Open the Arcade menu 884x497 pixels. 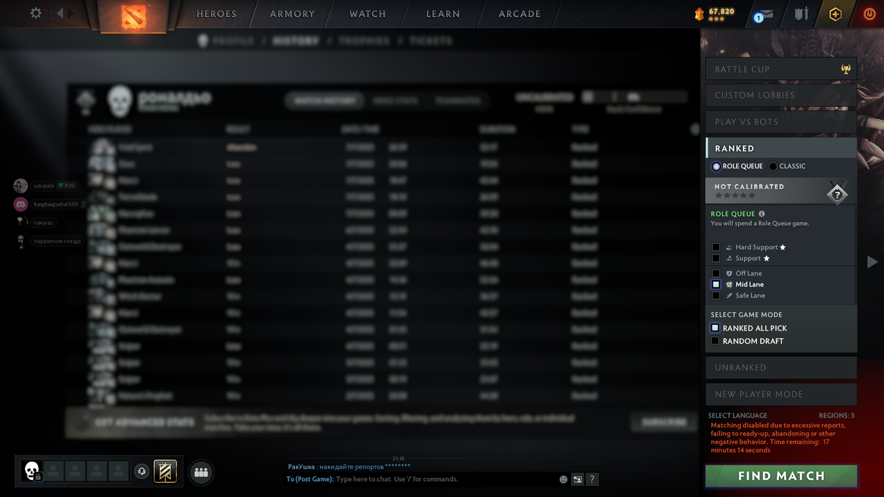(x=519, y=14)
